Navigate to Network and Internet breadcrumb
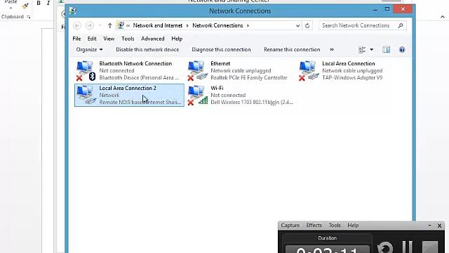 [158, 25]
